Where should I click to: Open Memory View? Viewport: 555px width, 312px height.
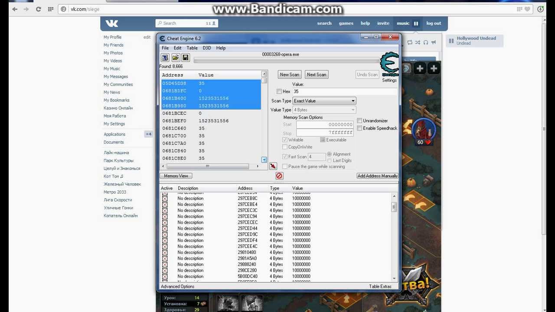[x=176, y=176]
